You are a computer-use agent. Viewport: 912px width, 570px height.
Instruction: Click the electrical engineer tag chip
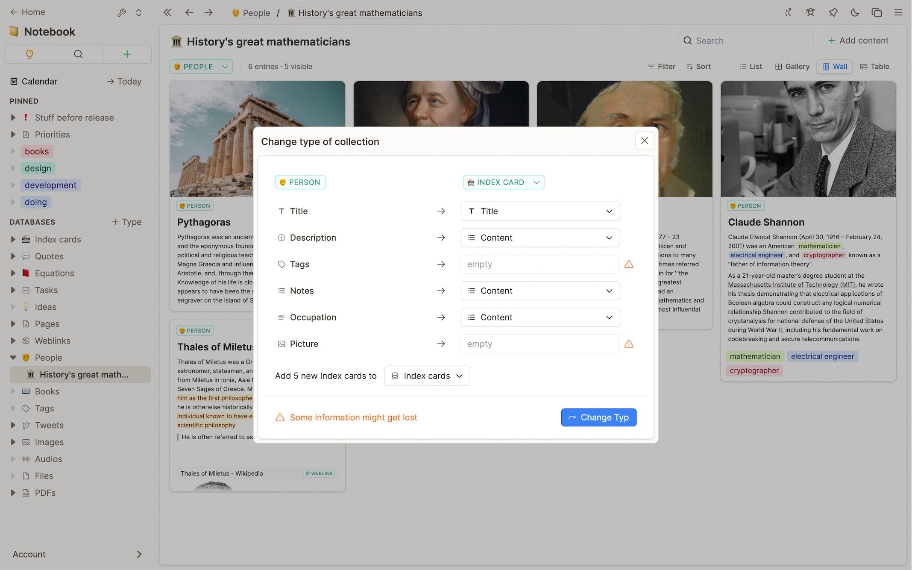pyautogui.click(x=822, y=356)
